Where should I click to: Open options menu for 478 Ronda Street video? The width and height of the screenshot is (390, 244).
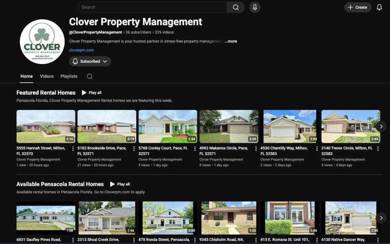(x=195, y=240)
